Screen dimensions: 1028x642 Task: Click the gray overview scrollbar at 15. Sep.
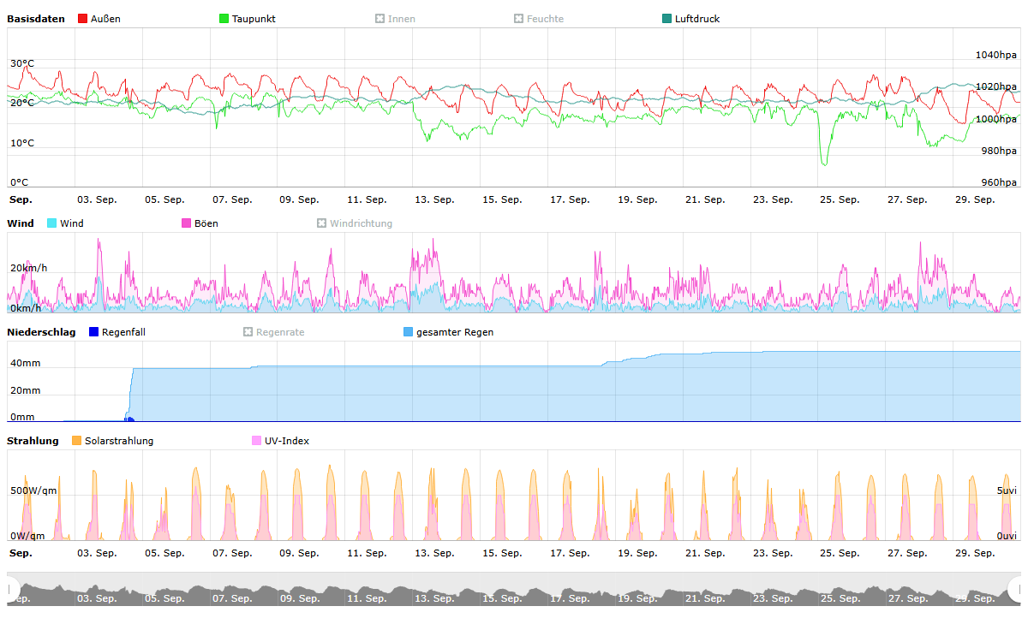coord(501,592)
